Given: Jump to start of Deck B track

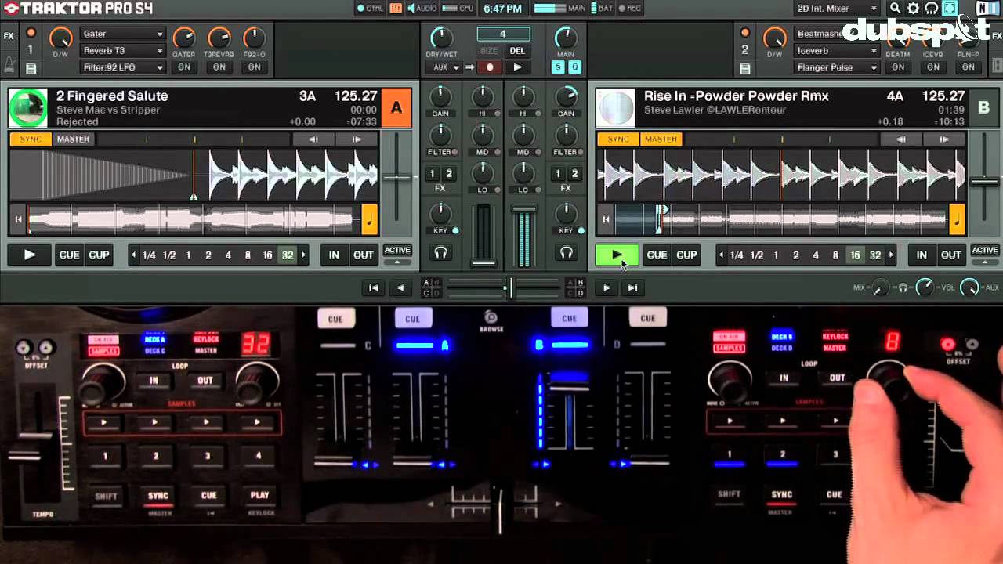Looking at the screenshot, I should tap(606, 220).
